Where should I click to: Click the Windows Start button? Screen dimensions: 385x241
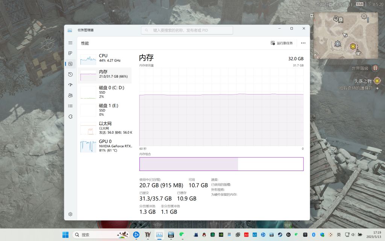tap(65, 235)
